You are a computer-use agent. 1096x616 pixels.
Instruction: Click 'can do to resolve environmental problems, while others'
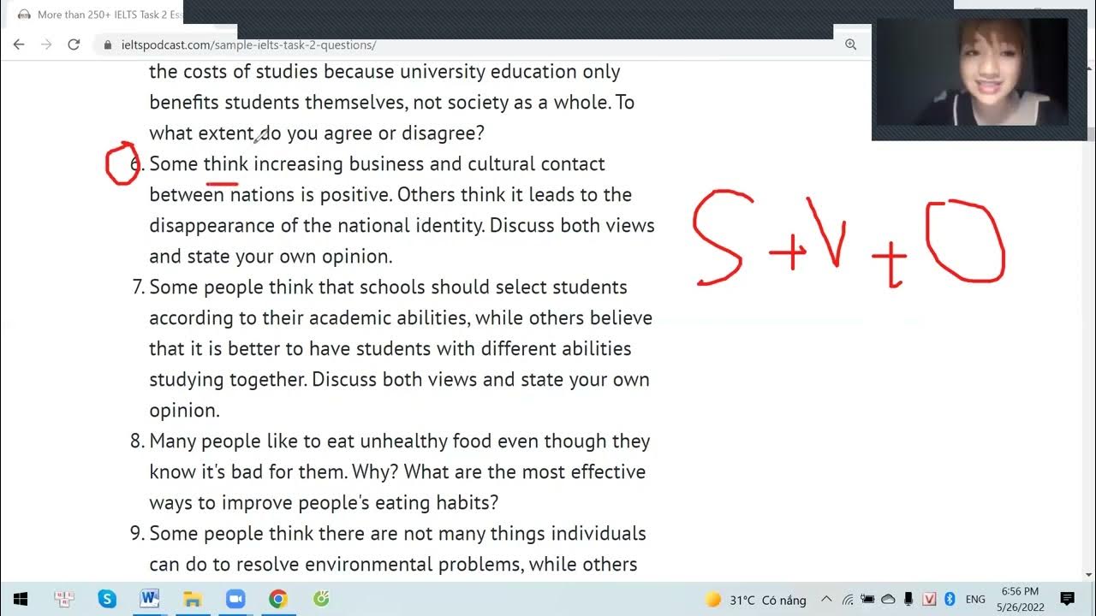393,564
